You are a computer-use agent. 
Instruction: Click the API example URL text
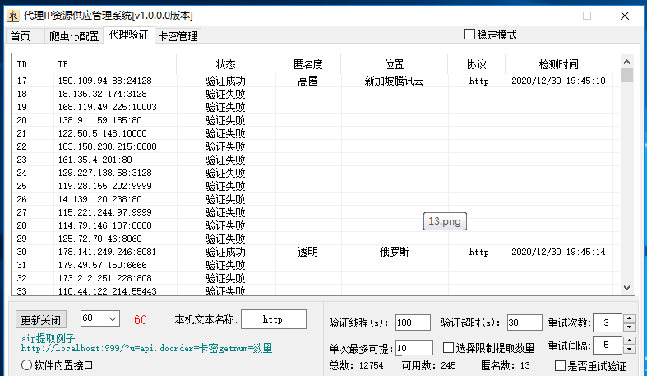click(x=146, y=348)
